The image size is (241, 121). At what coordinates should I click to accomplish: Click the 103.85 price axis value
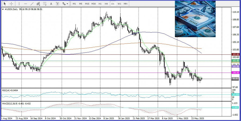236,50
